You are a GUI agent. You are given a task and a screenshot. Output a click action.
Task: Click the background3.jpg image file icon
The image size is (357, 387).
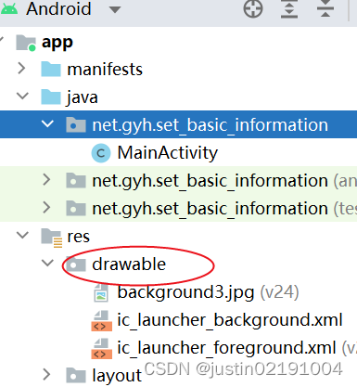pyautogui.click(x=101, y=292)
